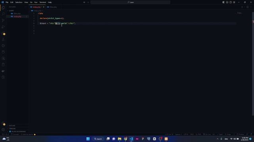Open the Terminal menu
Screen dimensions: 254x142
[43, 2]
